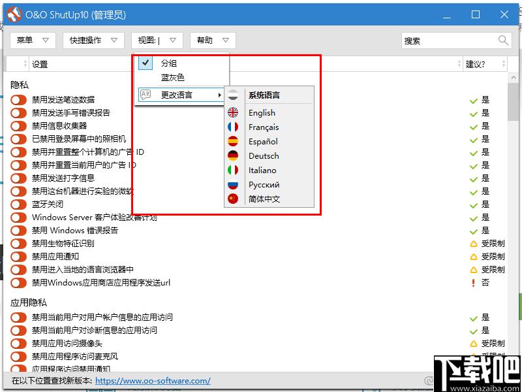Screen dimensions: 522x392
Task: Click the 隐私 group heading
Action: tap(20, 85)
